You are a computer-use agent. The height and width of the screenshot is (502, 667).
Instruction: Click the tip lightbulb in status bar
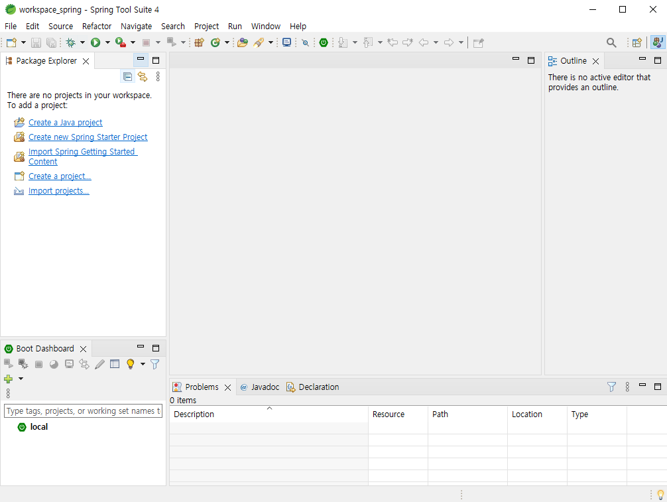point(660,495)
